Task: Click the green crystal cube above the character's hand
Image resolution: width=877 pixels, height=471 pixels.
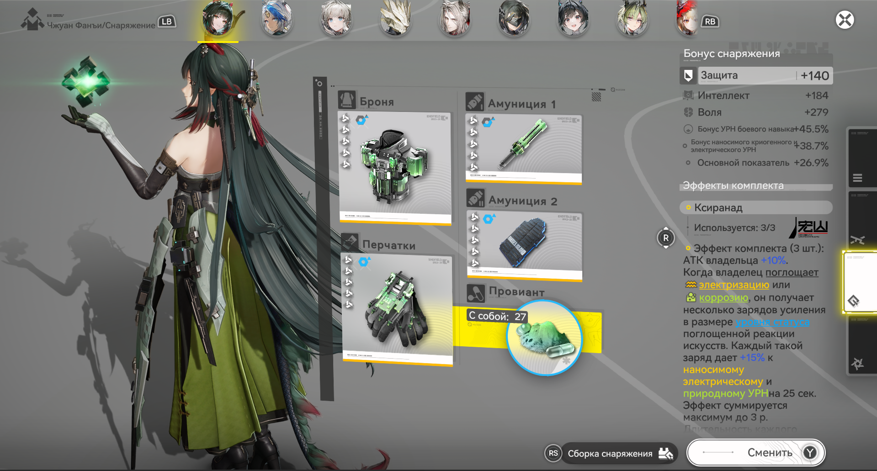Action: 86,81
